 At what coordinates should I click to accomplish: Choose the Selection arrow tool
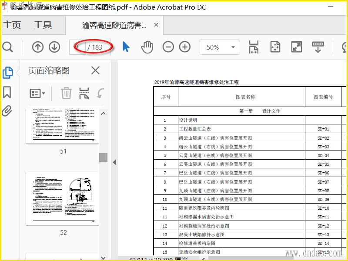click(x=126, y=47)
